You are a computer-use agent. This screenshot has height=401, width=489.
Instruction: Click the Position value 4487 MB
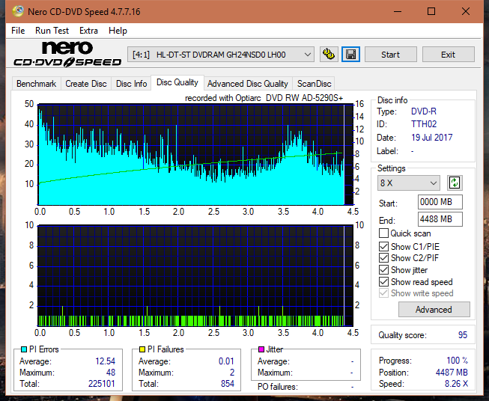tap(452, 373)
